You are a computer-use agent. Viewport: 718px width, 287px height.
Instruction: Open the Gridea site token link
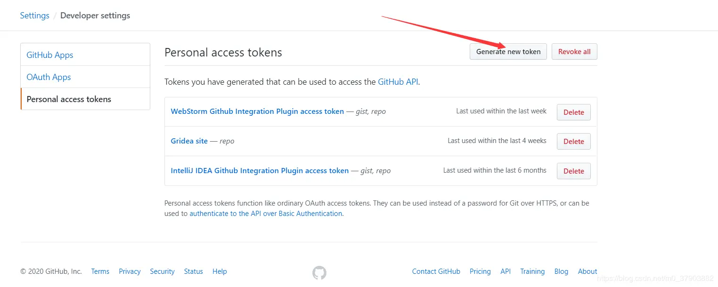point(189,141)
